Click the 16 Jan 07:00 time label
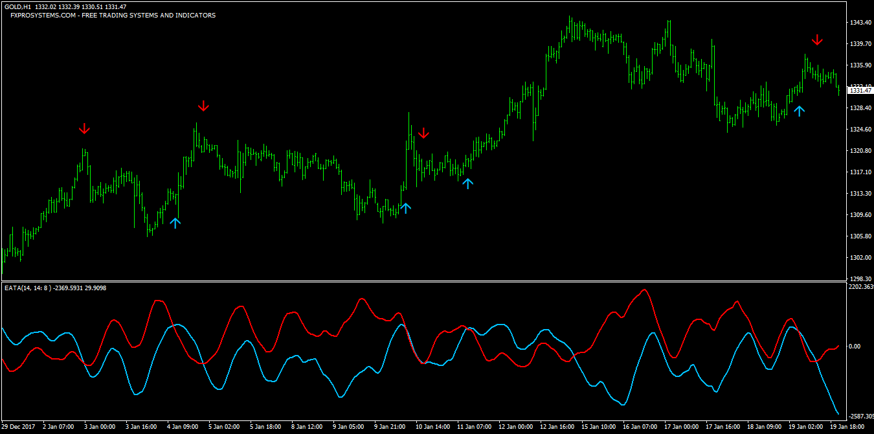 pyautogui.click(x=640, y=427)
